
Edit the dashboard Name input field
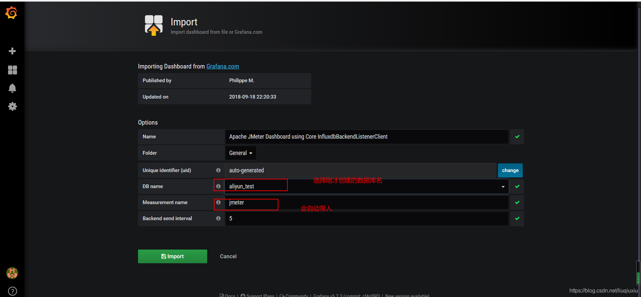pyautogui.click(x=367, y=137)
